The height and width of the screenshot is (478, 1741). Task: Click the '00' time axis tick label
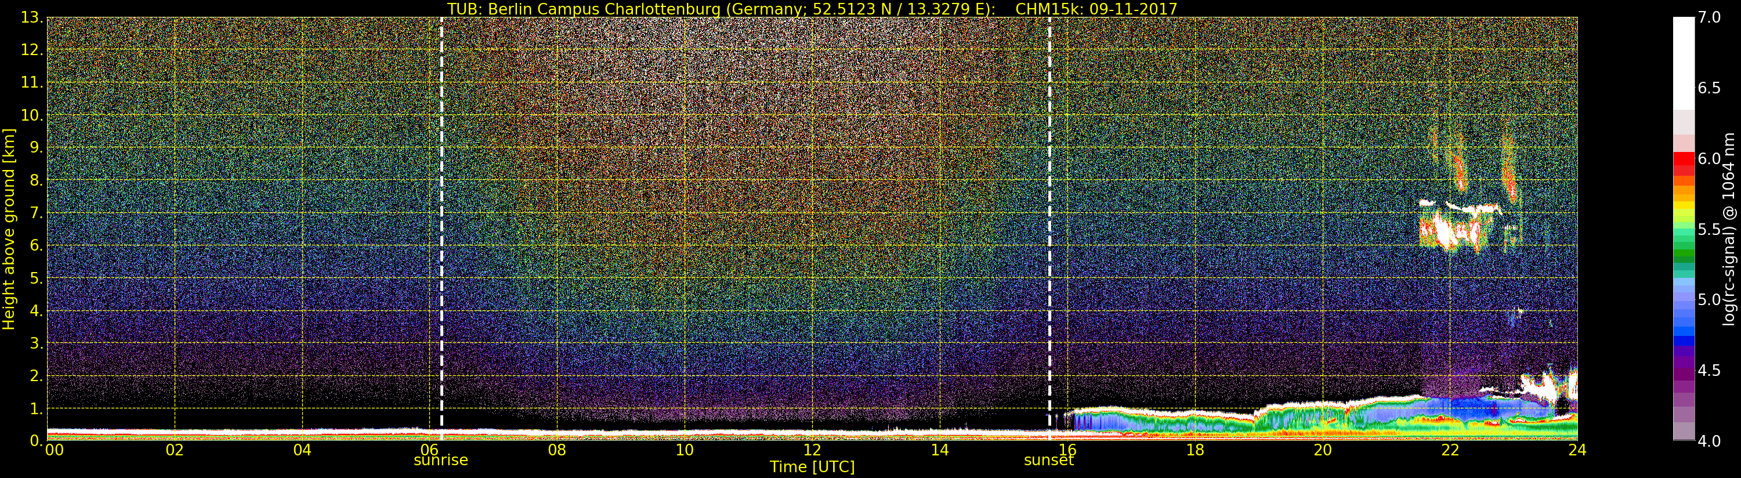click(54, 450)
